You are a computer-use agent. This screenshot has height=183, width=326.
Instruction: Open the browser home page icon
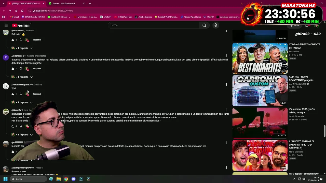[22, 11]
